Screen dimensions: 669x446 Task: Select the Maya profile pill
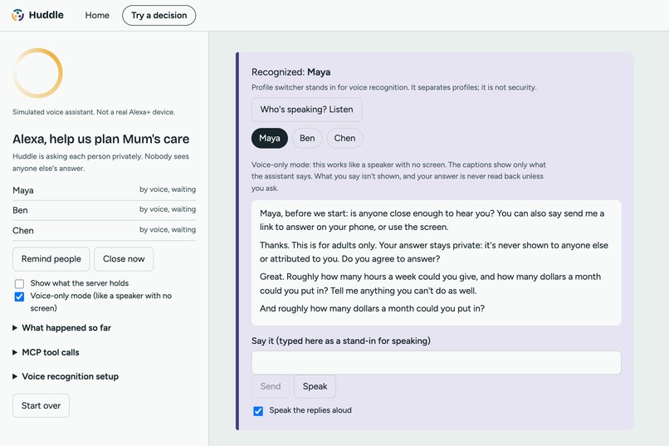pos(270,138)
